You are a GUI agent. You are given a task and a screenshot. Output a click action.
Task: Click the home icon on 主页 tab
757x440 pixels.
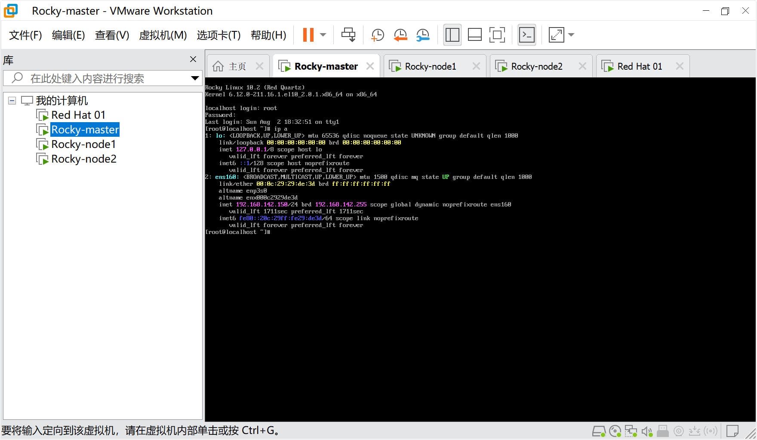[218, 66]
